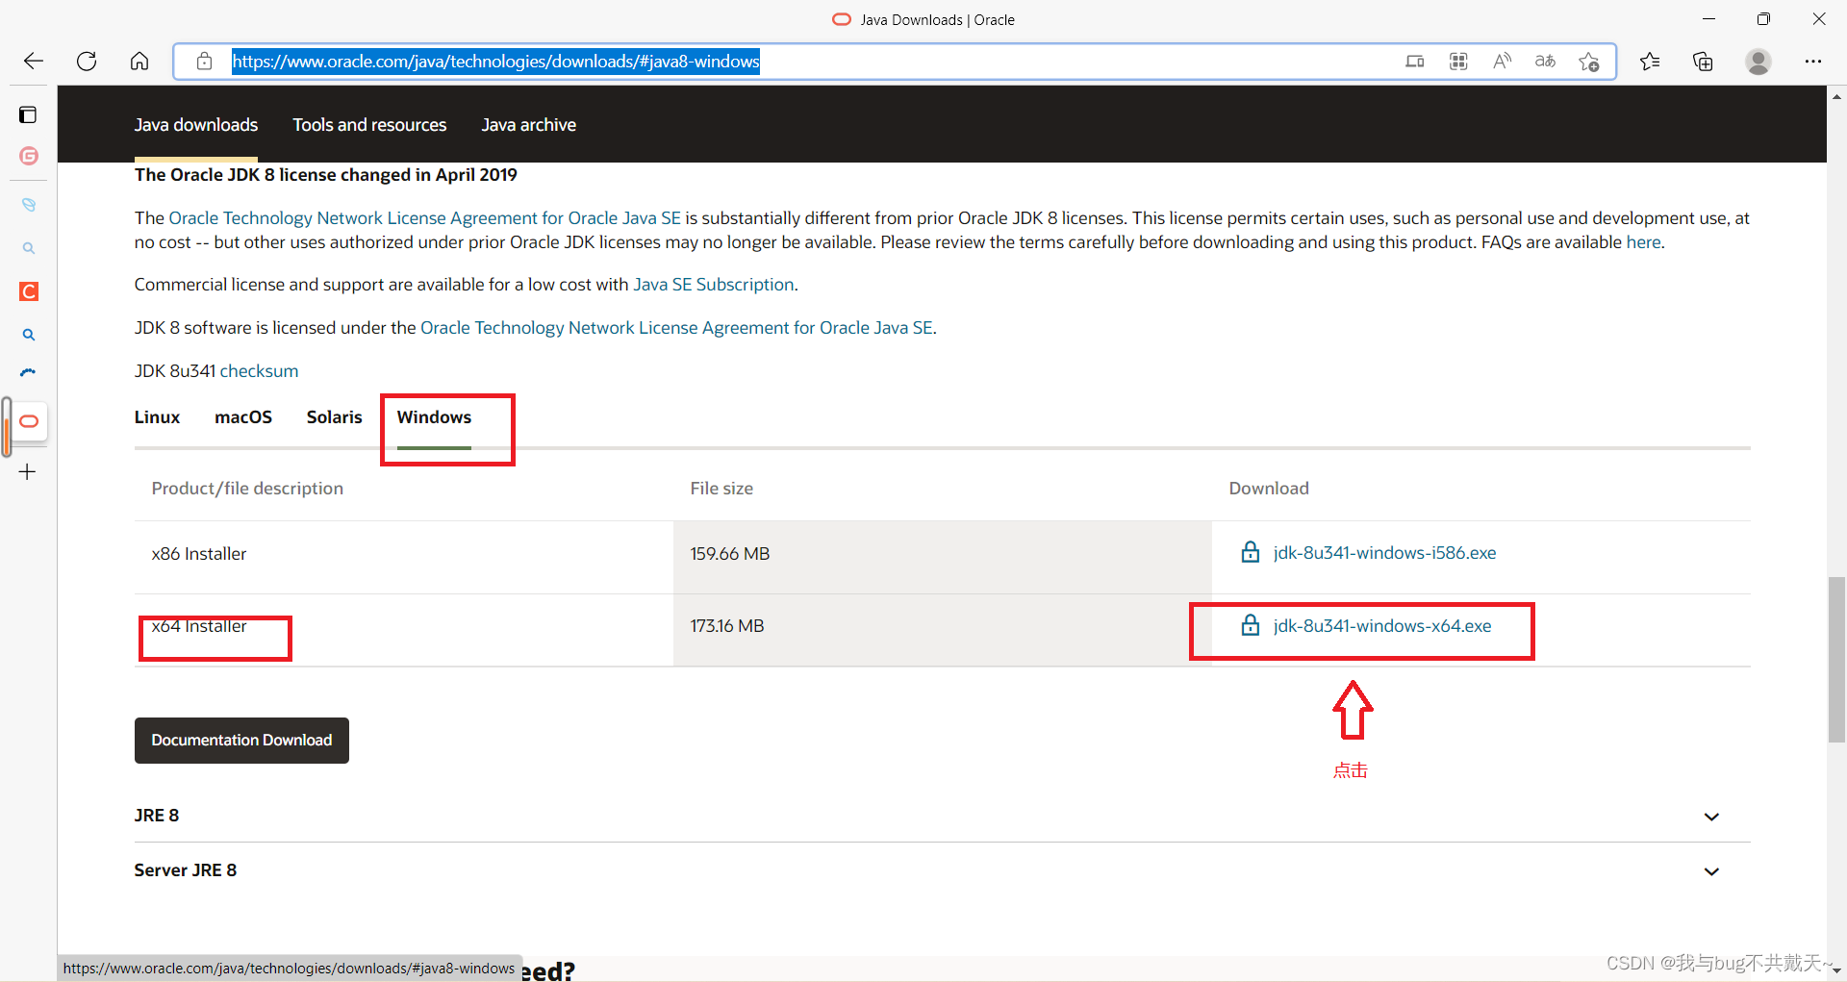Screen dimensions: 1847x982
Task: Open license agreement link in JDK 8 software sentence
Action: (x=676, y=328)
